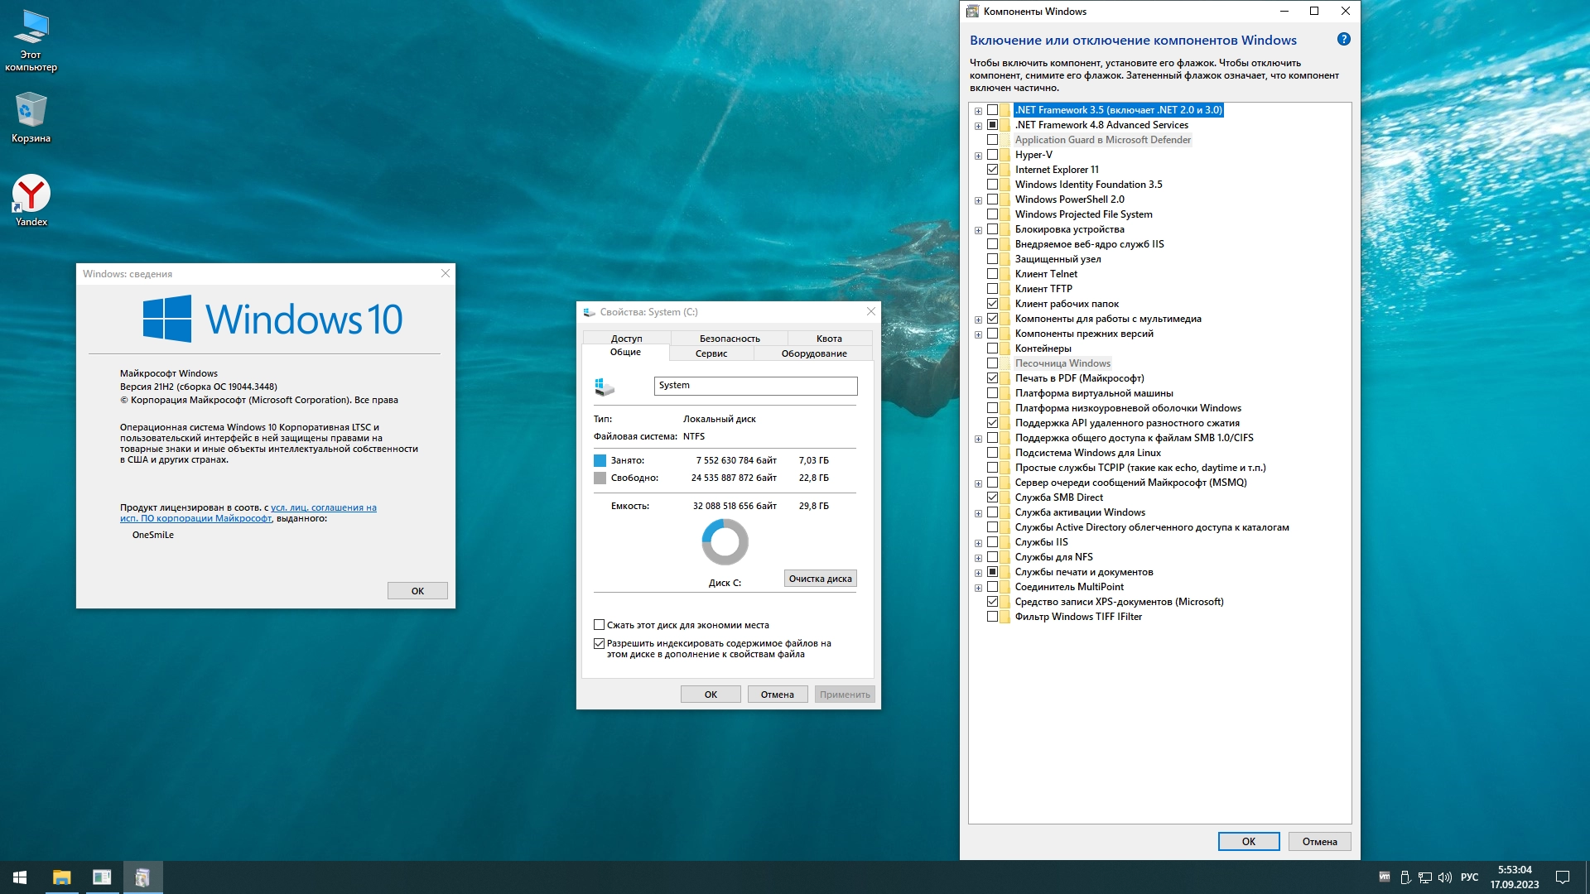The height and width of the screenshot is (894, 1590).
Task: Click the System disk name input field
Action: [755, 386]
